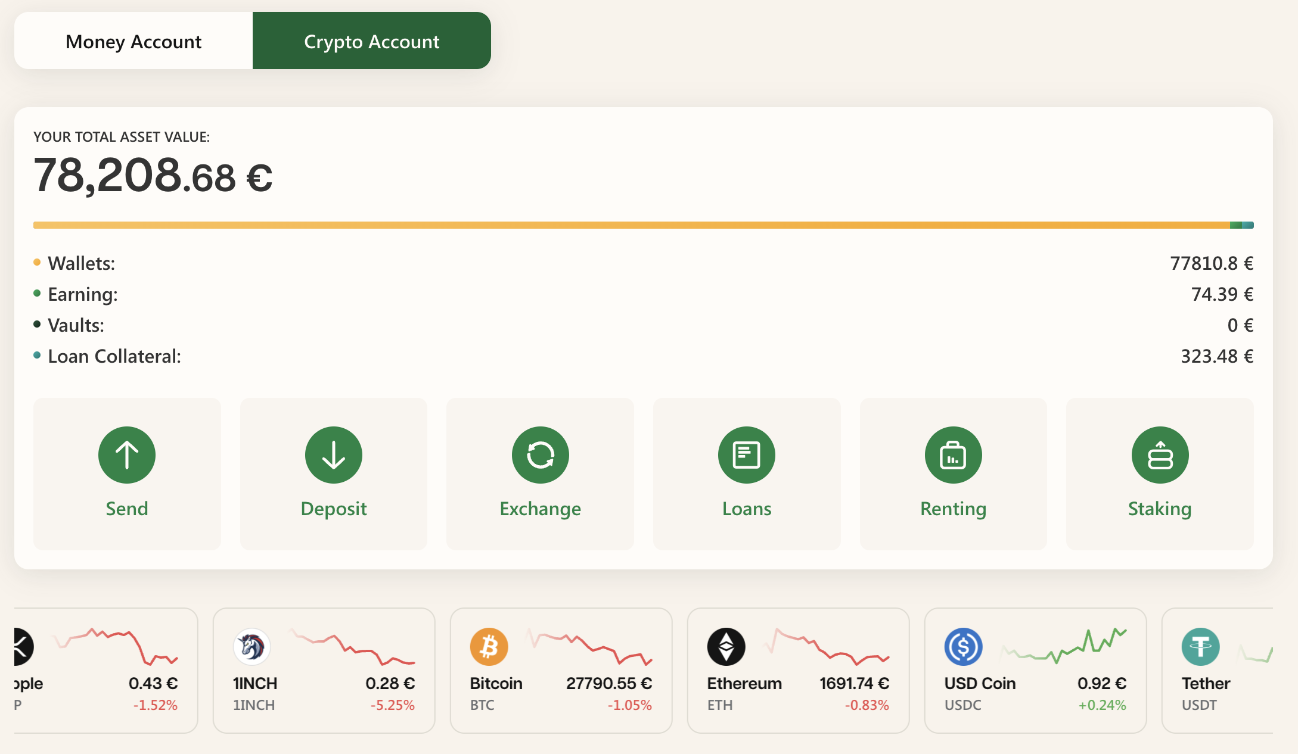Screen dimensions: 1298x754
Task: Open the Ethereum price sparkline chart
Action: pyautogui.click(x=827, y=646)
